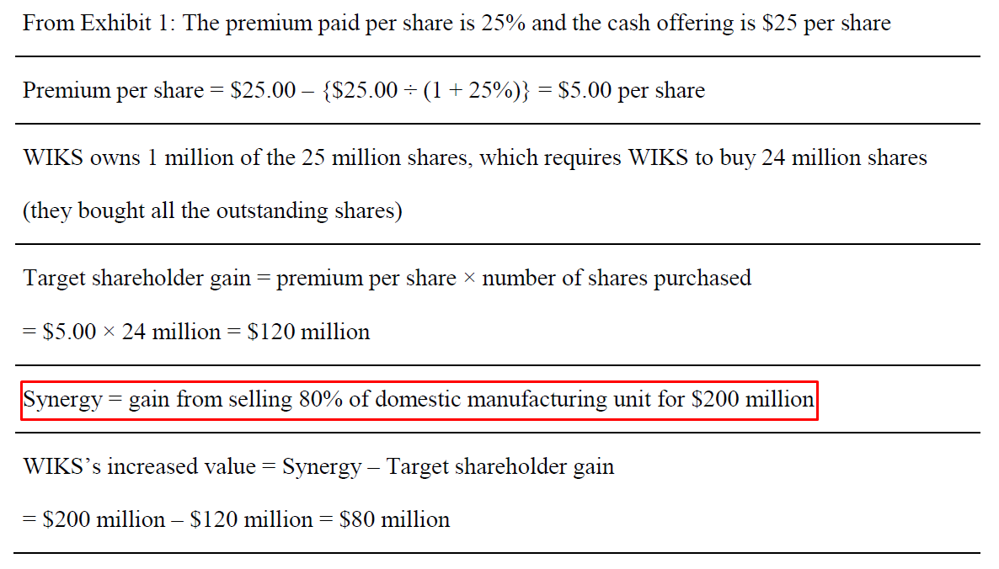Screen dimensions: 999x569
Task: Click the "$120 million" result in shareholder gain row
Action: click(x=308, y=332)
